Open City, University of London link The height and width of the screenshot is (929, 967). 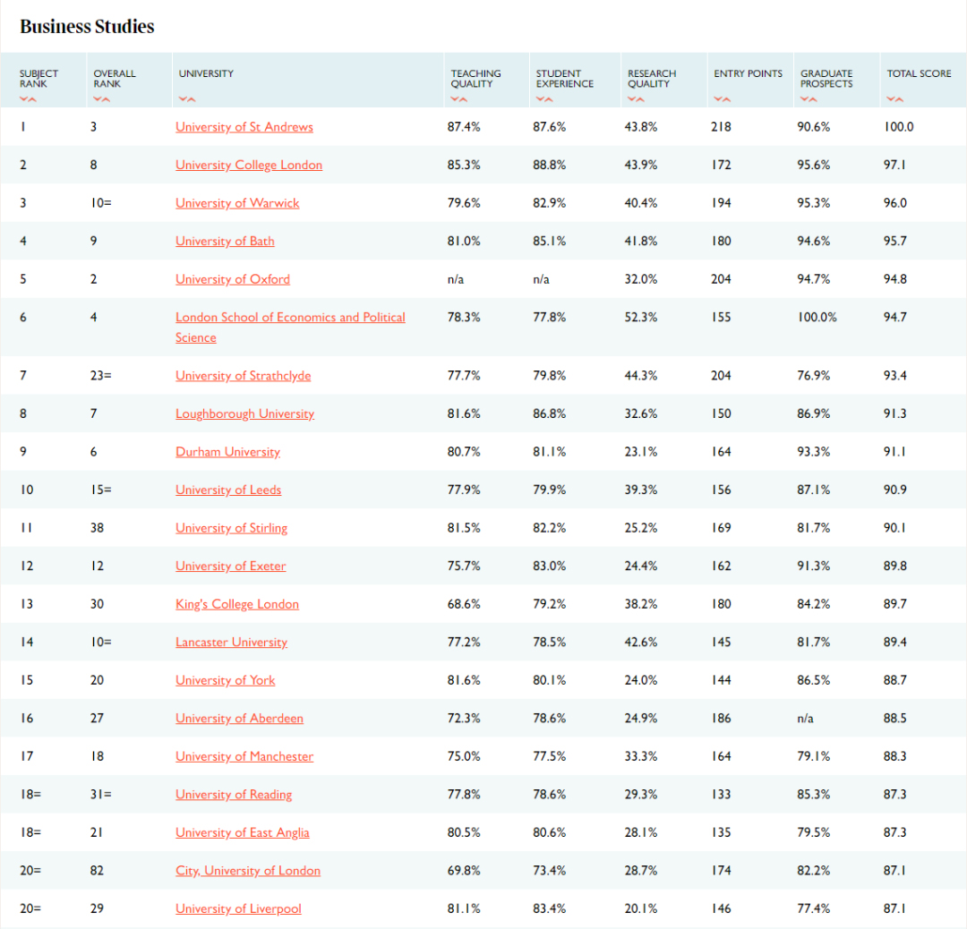(x=248, y=871)
